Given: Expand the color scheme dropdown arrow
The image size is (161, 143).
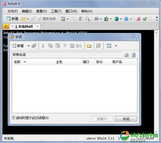Looking at the screenshot, I should click(x=111, y=19).
